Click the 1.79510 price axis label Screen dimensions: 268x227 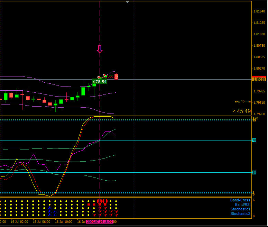tap(259, 103)
